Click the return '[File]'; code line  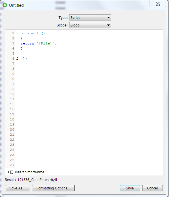pos(38,43)
